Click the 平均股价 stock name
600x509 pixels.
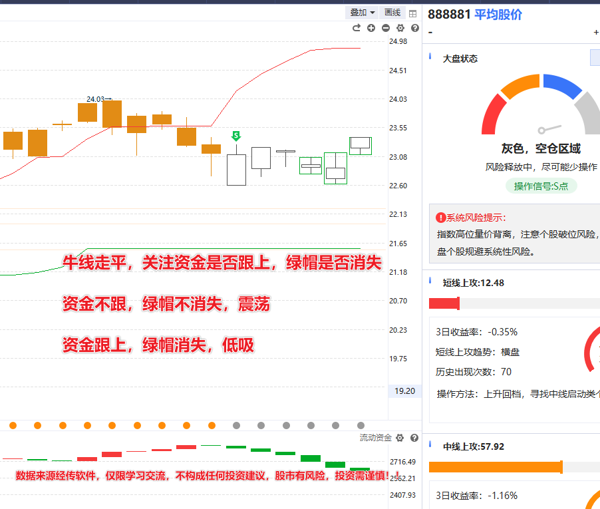click(498, 15)
